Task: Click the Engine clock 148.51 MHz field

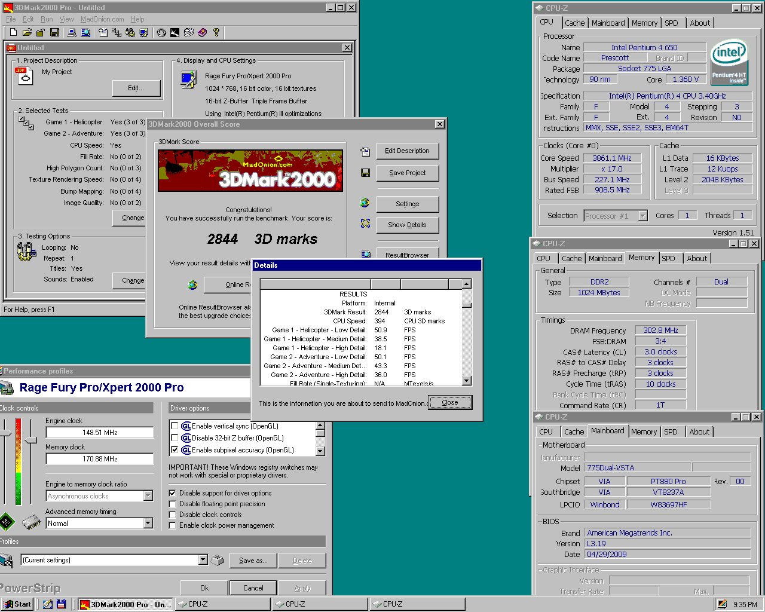Action: [x=100, y=433]
